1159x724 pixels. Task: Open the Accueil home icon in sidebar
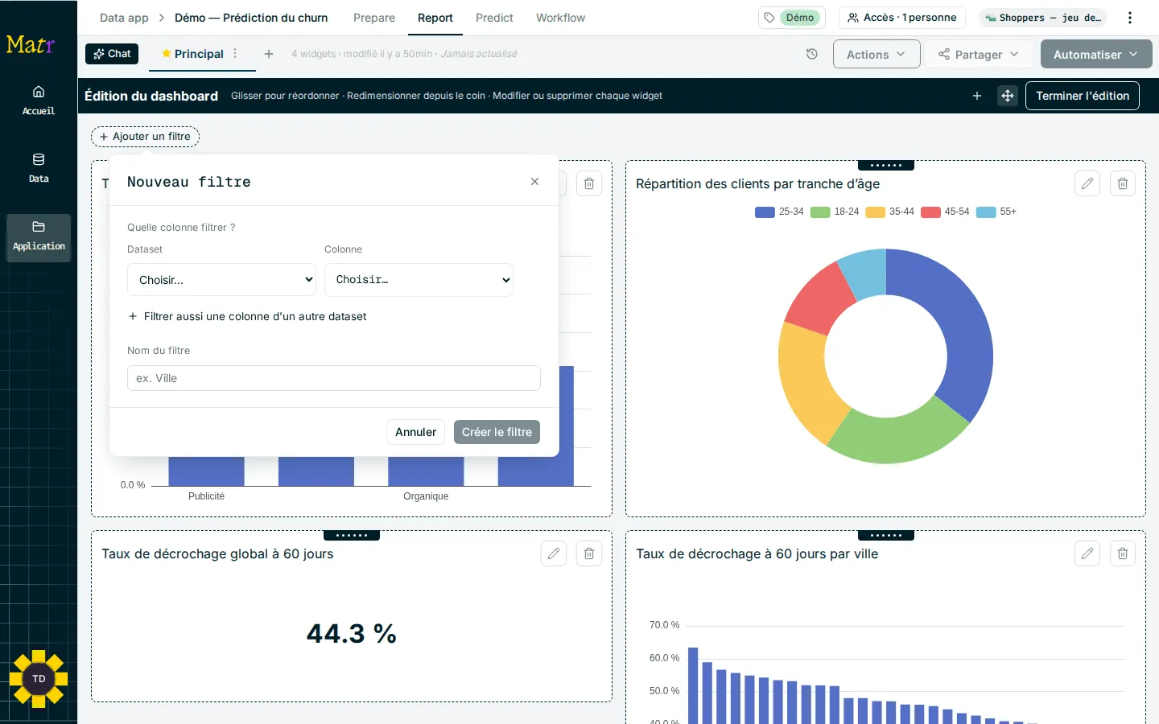(39, 100)
